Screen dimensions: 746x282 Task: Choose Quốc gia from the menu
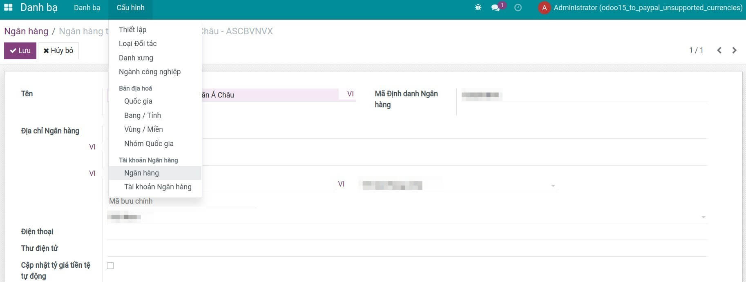(x=138, y=101)
